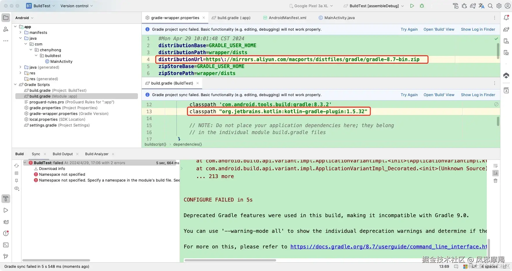Expand the res folder chevron

(21, 73)
